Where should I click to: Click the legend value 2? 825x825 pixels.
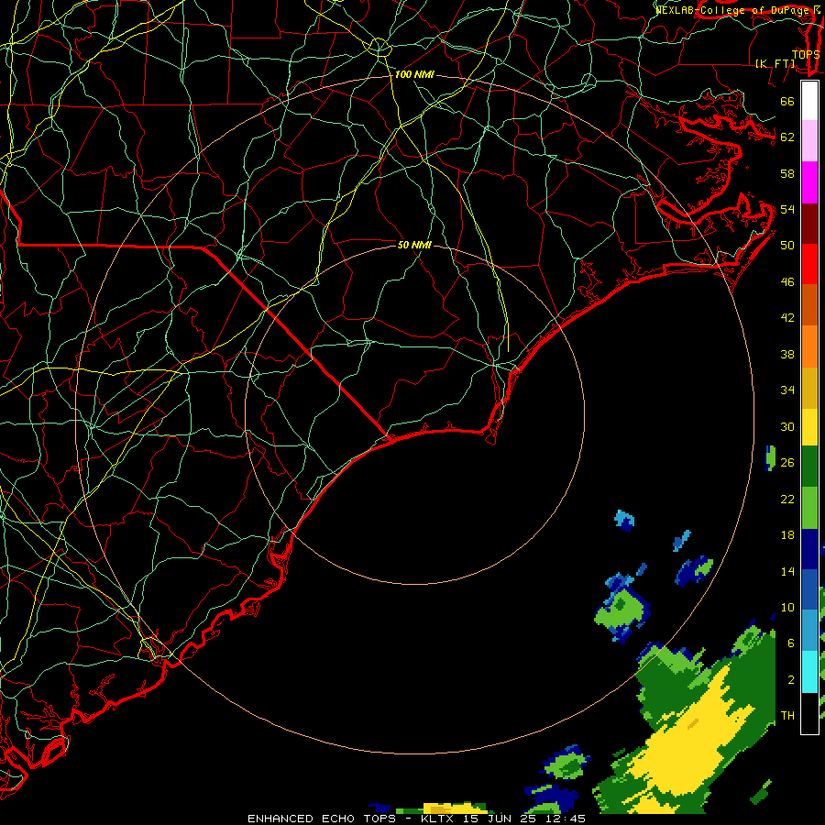[790, 679]
